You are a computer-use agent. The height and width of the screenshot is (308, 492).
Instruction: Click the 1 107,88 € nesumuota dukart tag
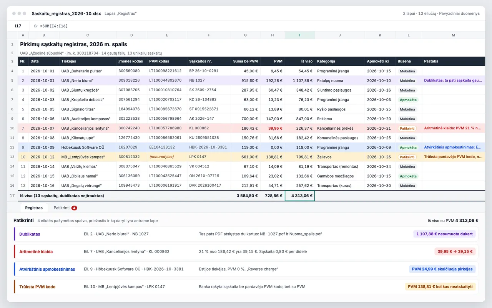[x=444, y=234]
